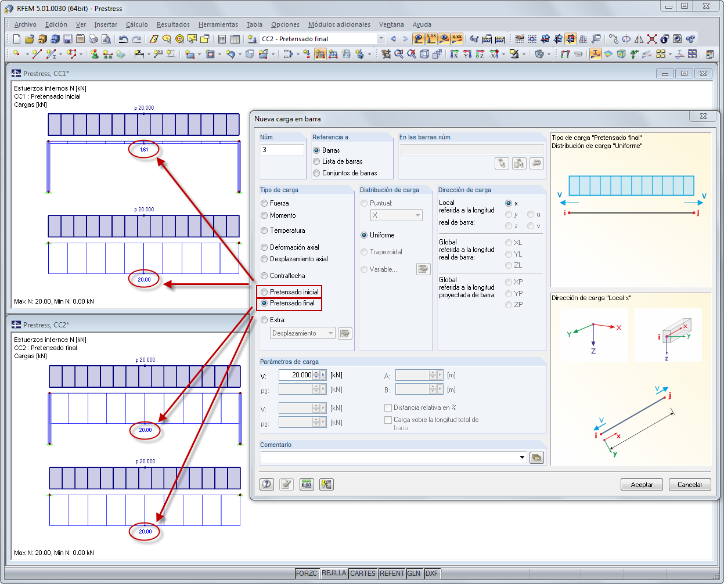Open the CC2 - Pretensado final load case dropdown
The width and height of the screenshot is (724, 584).
tap(381, 39)
